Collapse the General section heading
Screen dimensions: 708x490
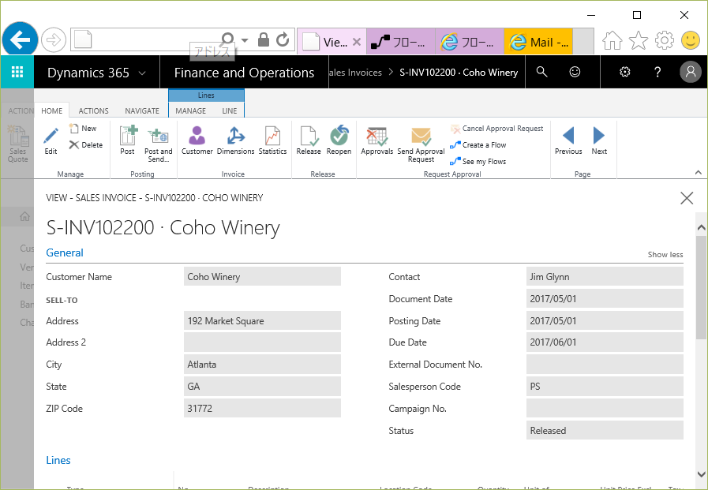tap(65, 252)
